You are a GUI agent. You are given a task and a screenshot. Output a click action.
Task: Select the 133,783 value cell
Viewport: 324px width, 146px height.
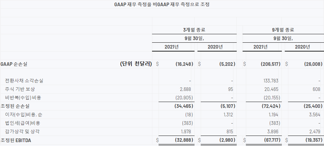271,81
